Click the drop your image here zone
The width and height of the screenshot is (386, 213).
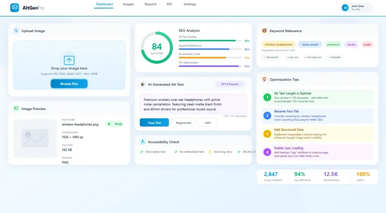(69, 65)
